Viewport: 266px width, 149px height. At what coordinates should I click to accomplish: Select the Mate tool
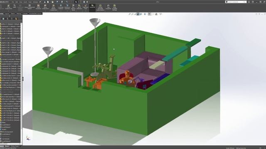(x=15, y=7)
